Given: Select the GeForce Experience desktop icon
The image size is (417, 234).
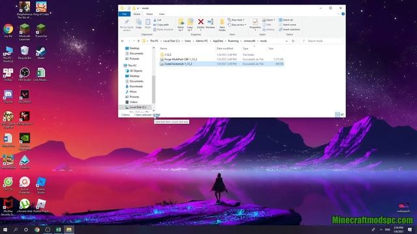Looking at the screenshot, I should [x=25, y=142].
